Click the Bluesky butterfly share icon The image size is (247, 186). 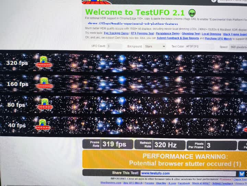point(242,174)
